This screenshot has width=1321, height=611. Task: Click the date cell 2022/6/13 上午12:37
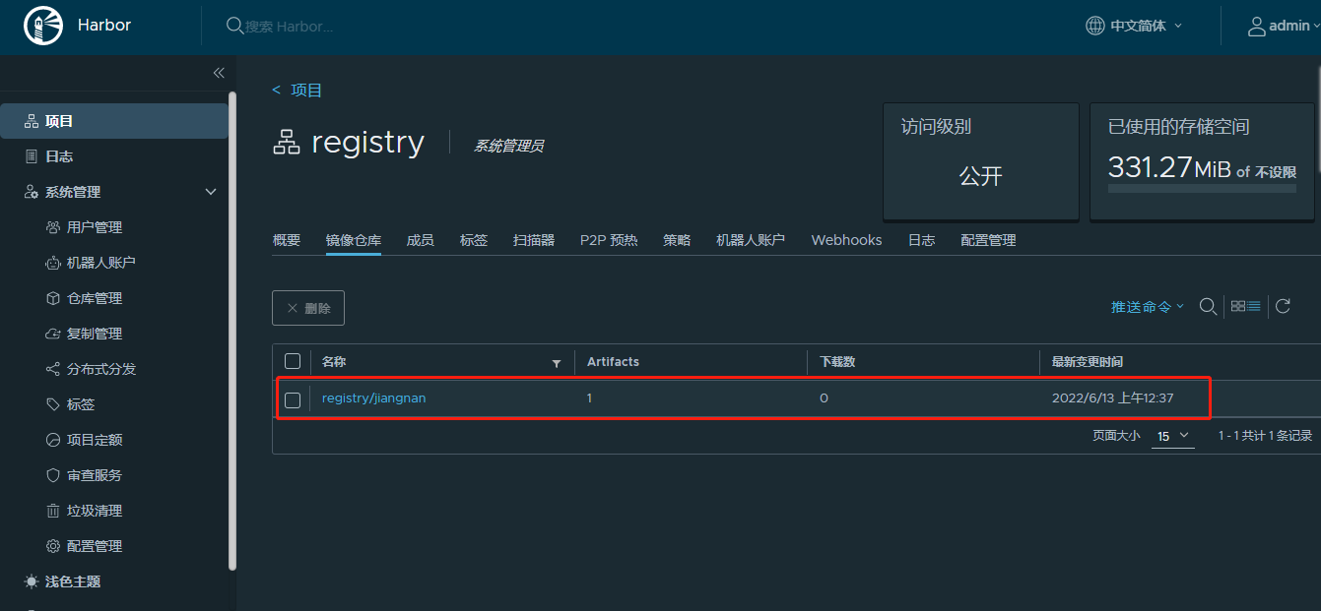pyautogui.click(x=1113, y=398)
